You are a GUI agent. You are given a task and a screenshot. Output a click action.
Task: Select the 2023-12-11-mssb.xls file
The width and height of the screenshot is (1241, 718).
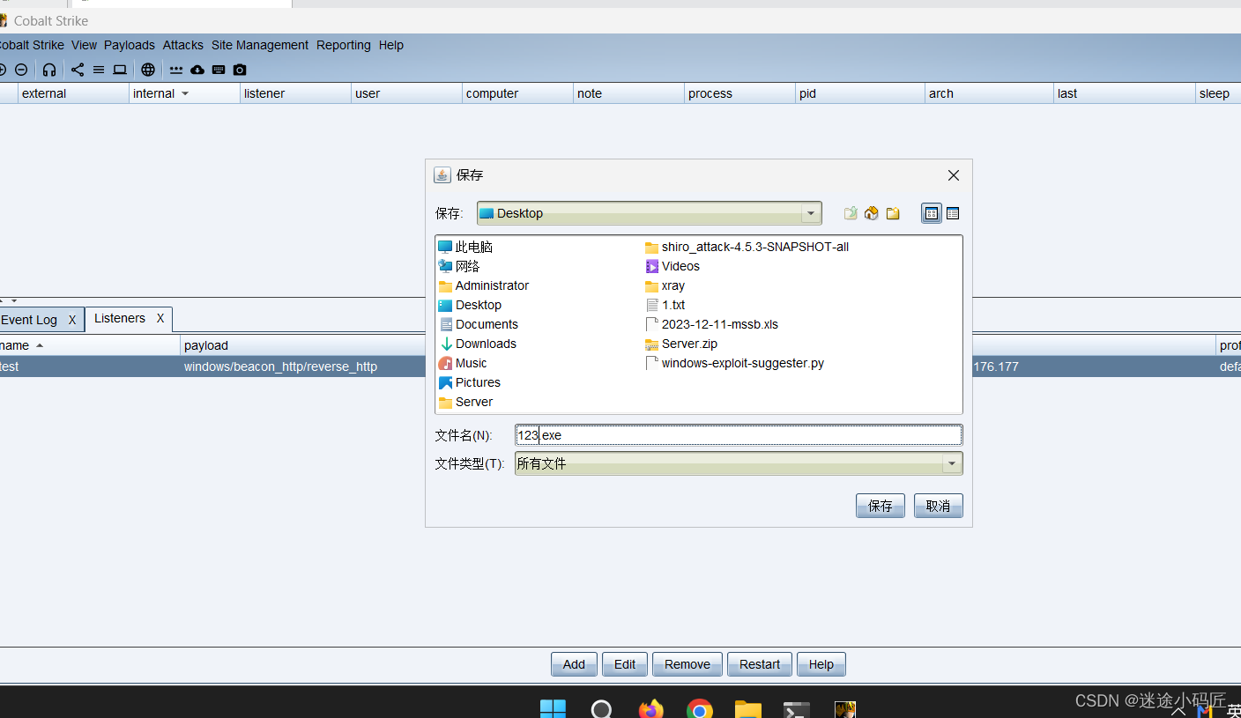point(712,324)
